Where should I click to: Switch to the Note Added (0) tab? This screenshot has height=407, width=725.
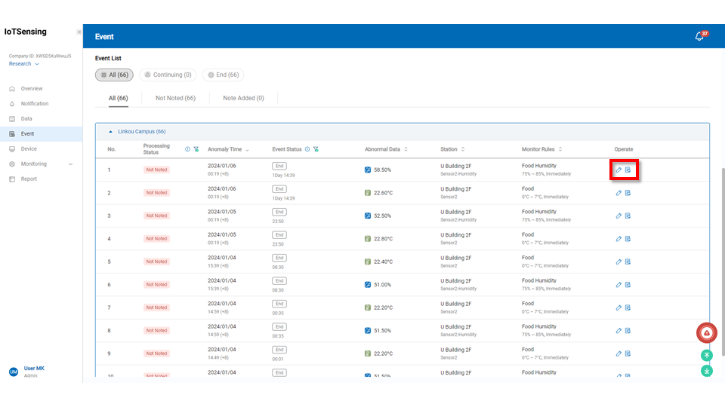243,98
